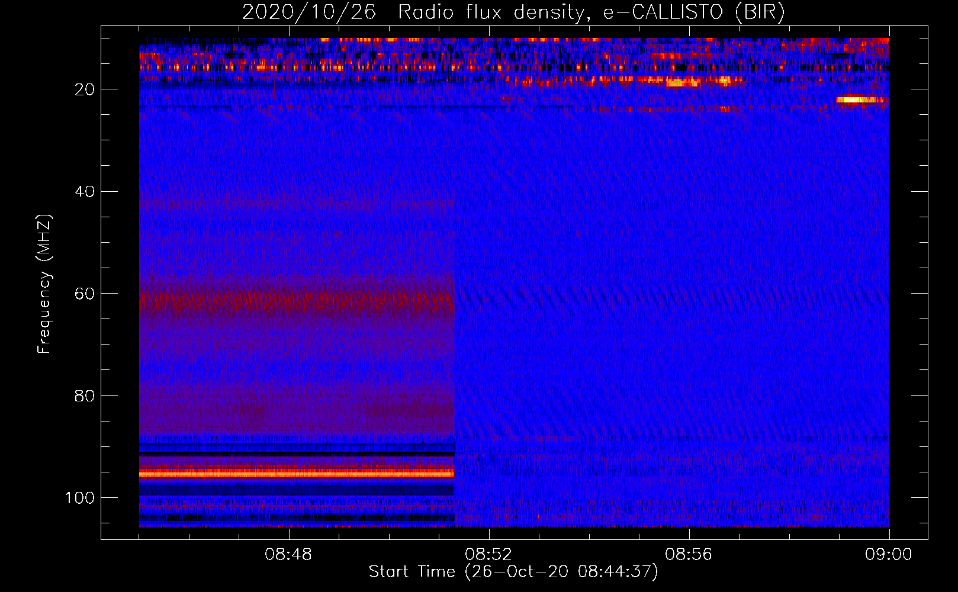Click the 20 frequency tick label
Image resolution: width=958 pixels, height=592 pixels.
(85, 89)
